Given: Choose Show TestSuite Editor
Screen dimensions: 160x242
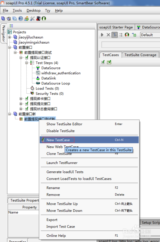Looking at the screenshot, I should pos(89,124).
